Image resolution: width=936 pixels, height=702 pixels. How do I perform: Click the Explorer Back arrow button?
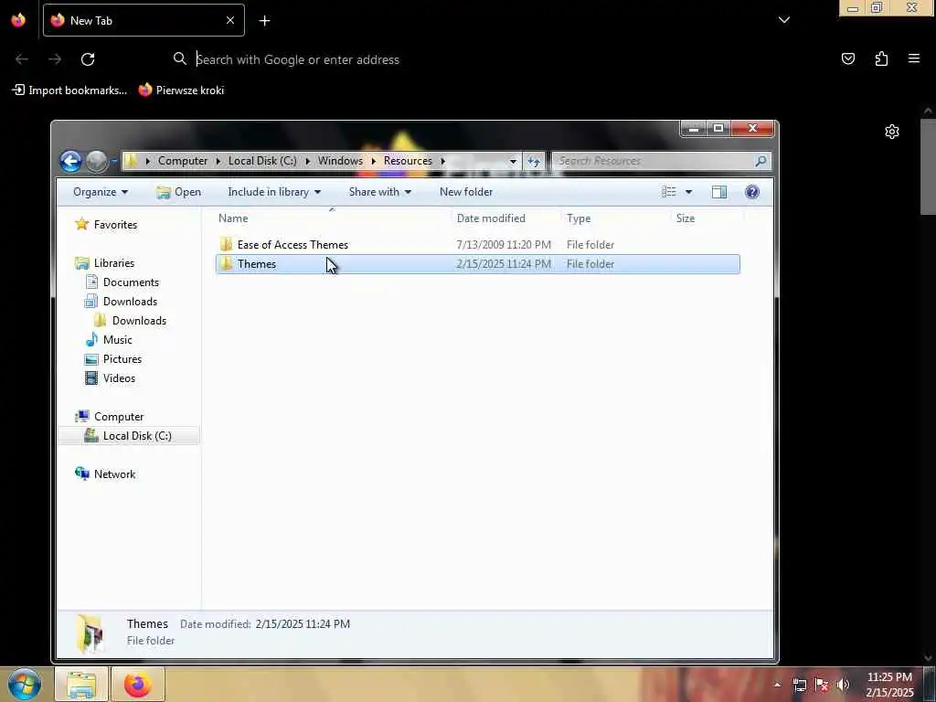(x=70, y=161)
